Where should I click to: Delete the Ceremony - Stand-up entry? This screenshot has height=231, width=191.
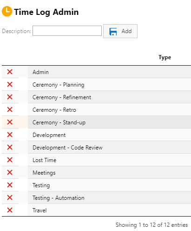click(10, 122)
